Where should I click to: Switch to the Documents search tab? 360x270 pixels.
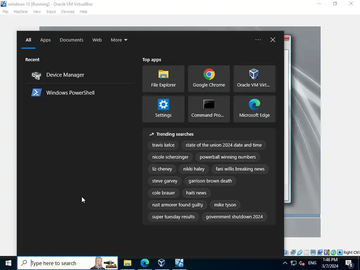(x=71, y=40)
